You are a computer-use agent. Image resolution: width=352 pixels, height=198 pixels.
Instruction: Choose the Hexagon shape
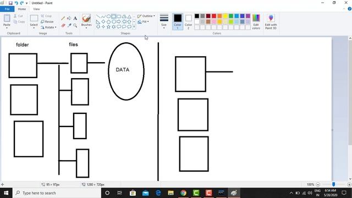114,22
